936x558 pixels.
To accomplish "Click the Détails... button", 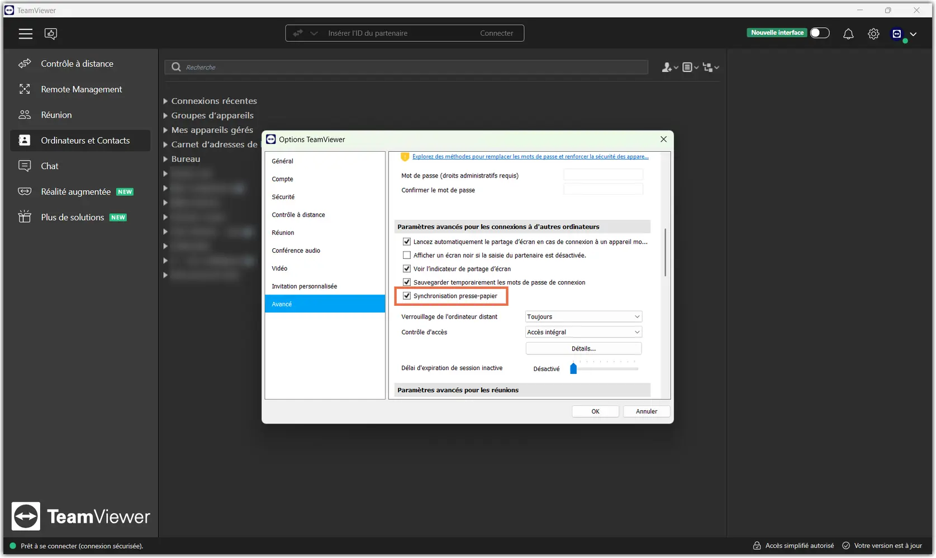I will coord(583,348).
